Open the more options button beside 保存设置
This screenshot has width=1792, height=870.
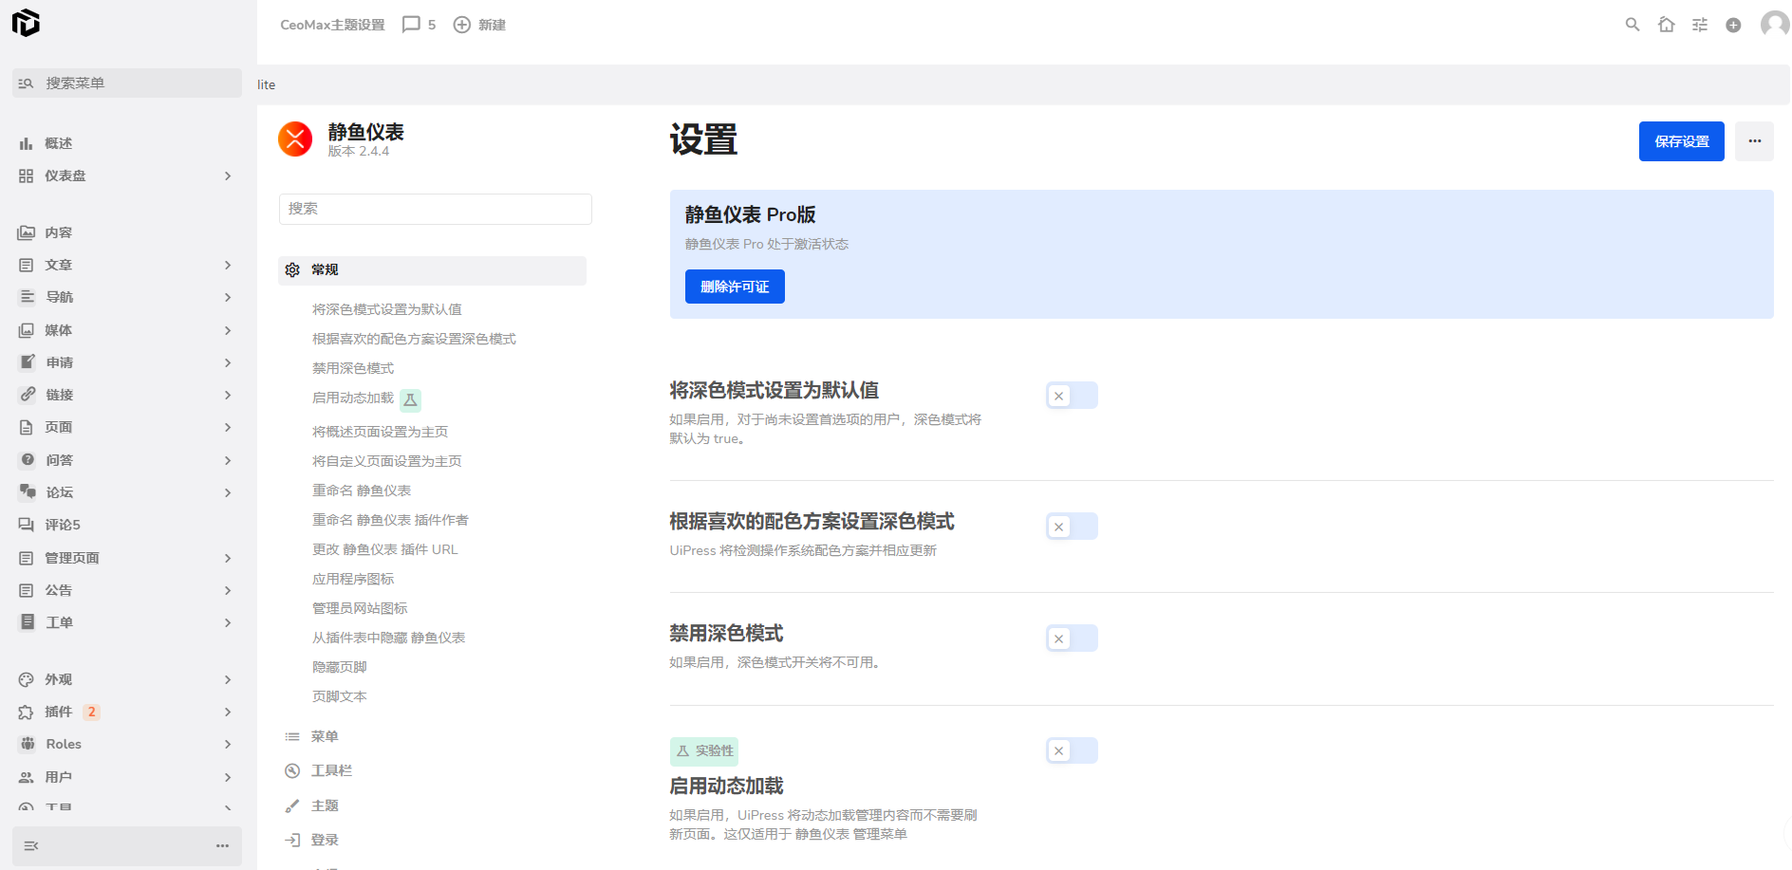tap(1754, 141)
